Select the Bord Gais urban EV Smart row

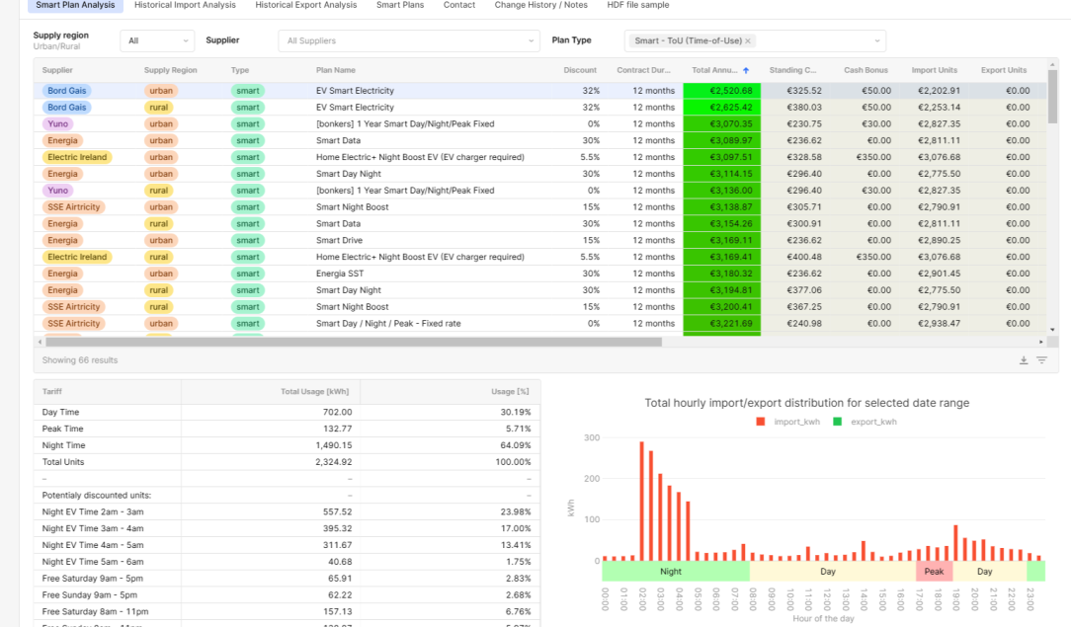pos(355,91)
